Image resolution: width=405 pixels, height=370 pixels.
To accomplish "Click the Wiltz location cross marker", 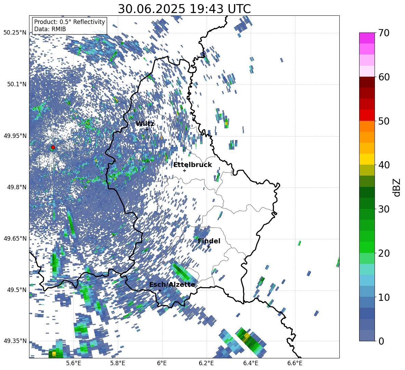I will pyautogui.click(x=147, y=129).
